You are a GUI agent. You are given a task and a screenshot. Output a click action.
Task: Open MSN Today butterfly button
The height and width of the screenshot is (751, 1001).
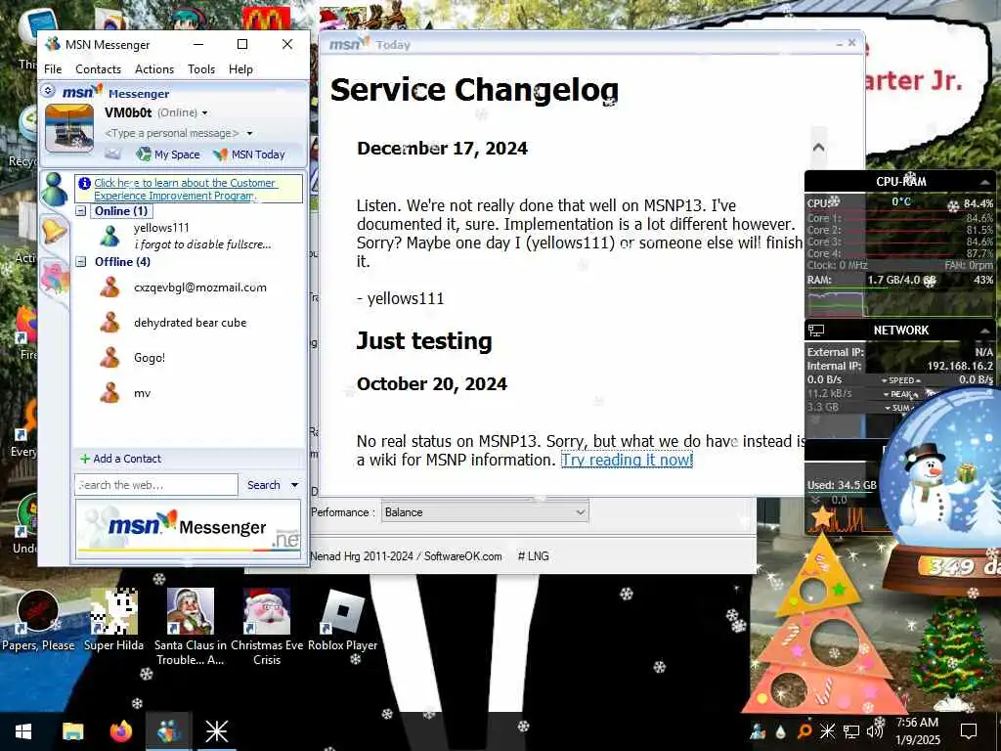coord(249,154)
